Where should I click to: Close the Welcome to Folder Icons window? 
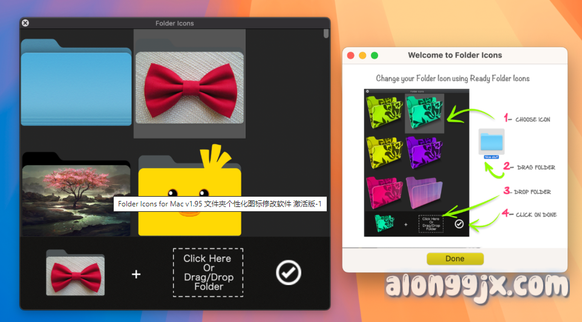[350, 55]
